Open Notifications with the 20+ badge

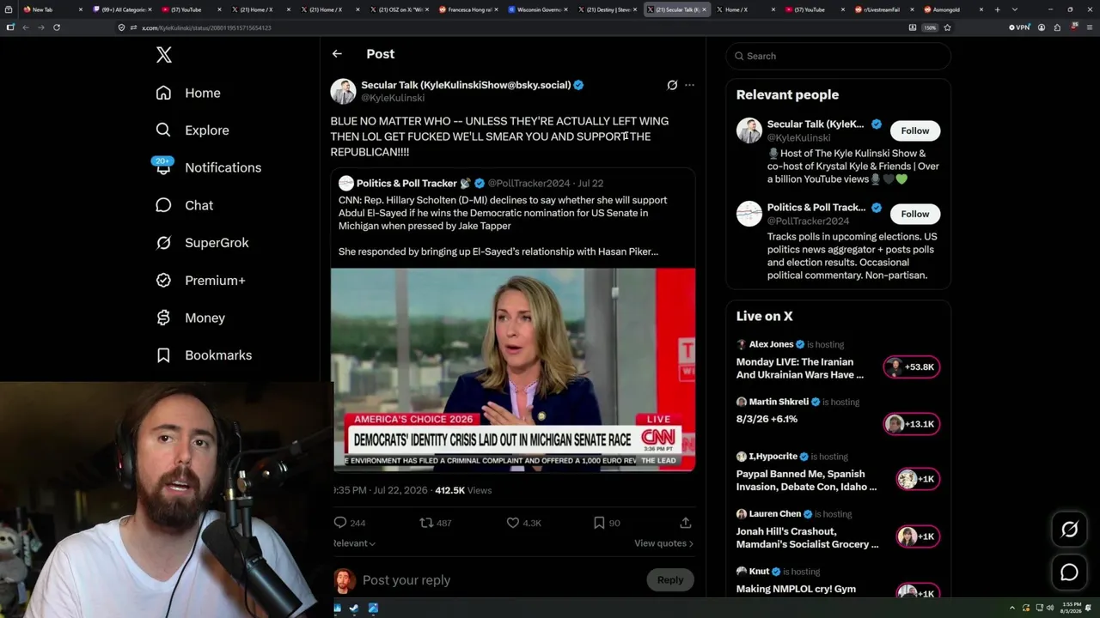208,167
